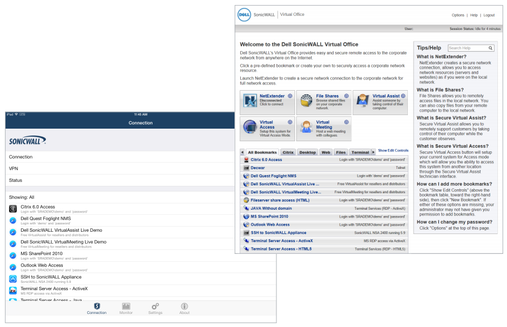Switch to the Citrix bookmarks tab

[x=288, y=152]
